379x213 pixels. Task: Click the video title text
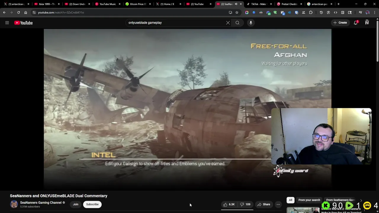[59, 196]
